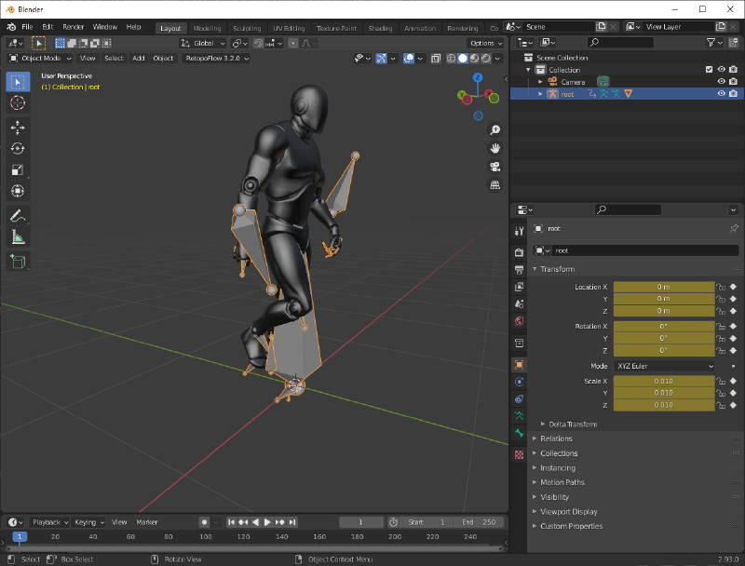Open the viewport Add menu
The height and width of the screenshot is (566, 745).
point(138,58)
